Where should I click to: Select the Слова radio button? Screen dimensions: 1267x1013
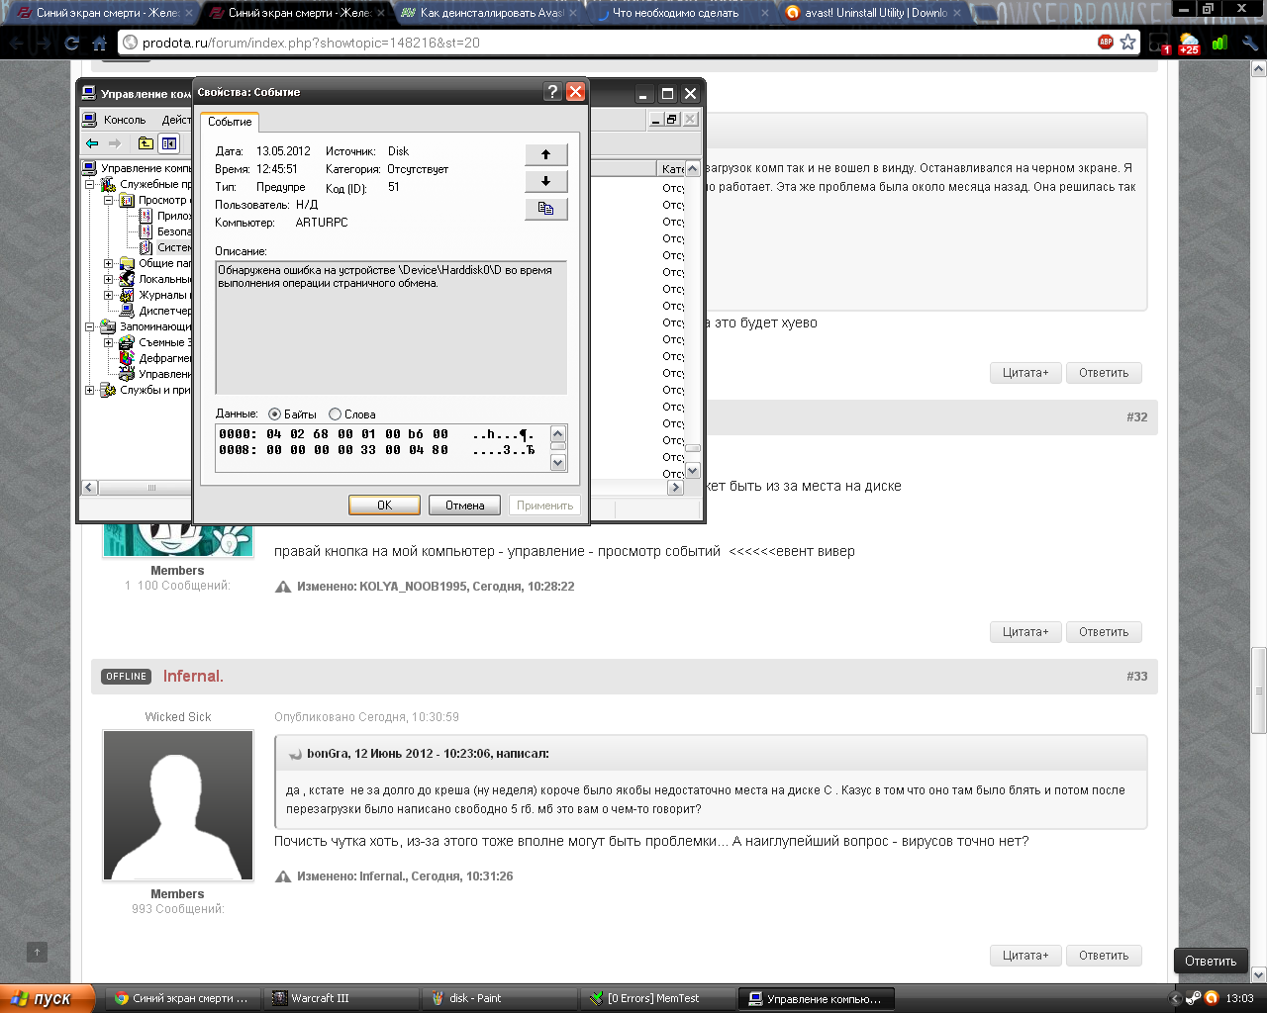click(x=335, y=414)
